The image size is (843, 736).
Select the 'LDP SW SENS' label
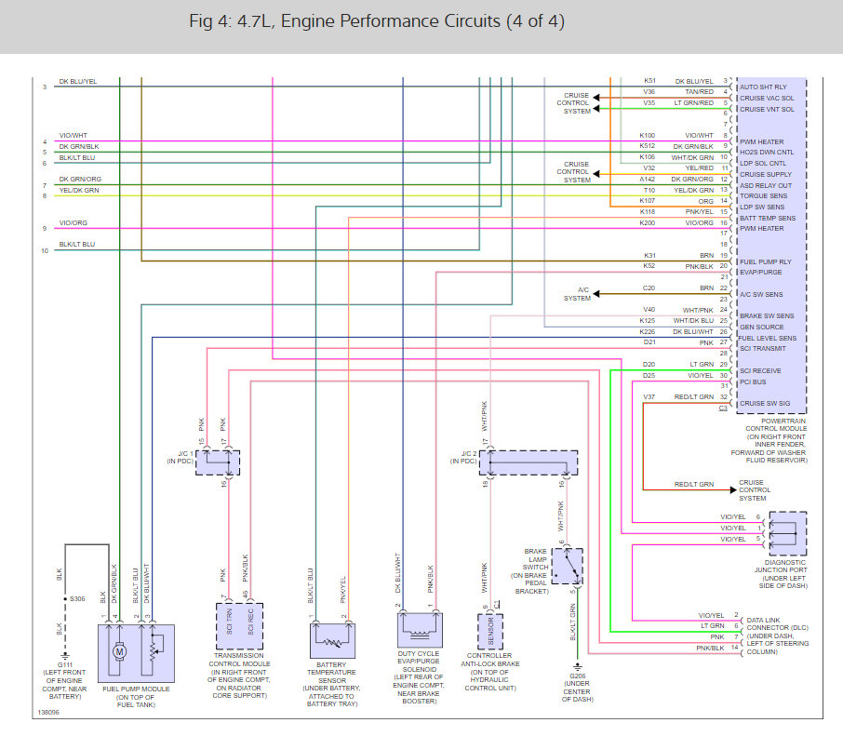tap(762, 207)
